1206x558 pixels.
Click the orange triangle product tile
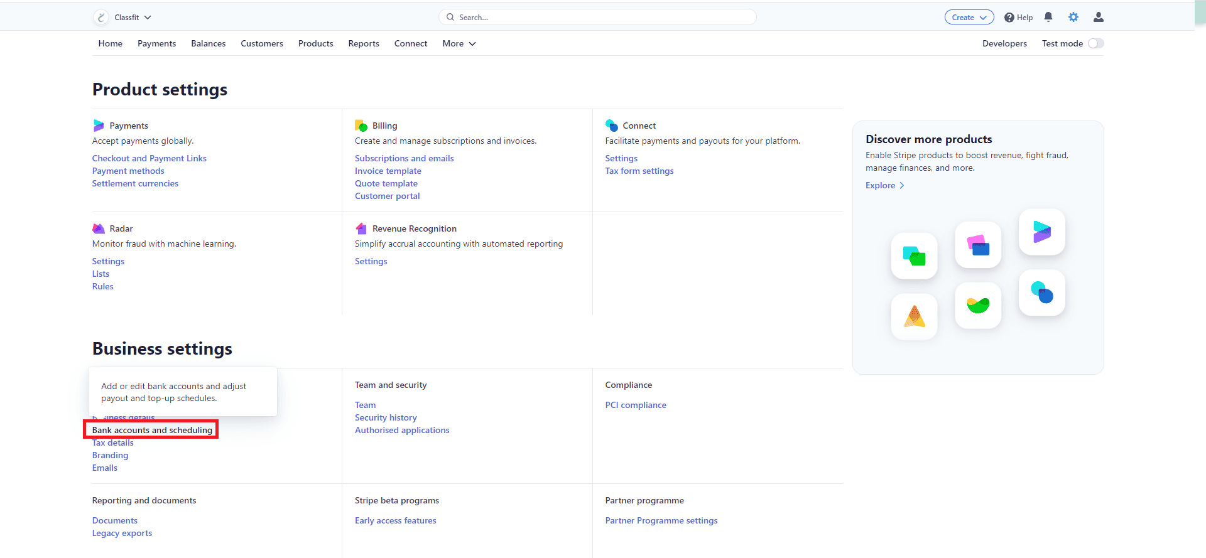pos(915,317)
